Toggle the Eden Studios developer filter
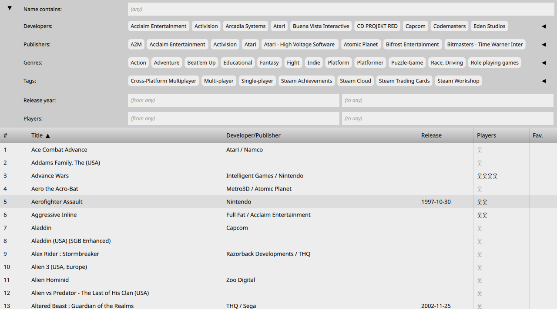Image resolution: width=557 pixels, height=309 pixels. (x=490, y=26)
